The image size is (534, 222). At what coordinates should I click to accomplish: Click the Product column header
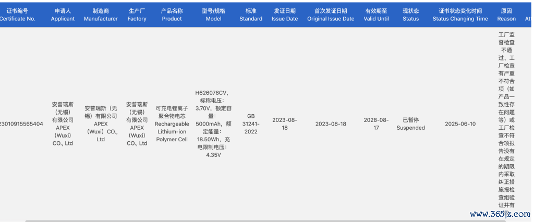172,15
